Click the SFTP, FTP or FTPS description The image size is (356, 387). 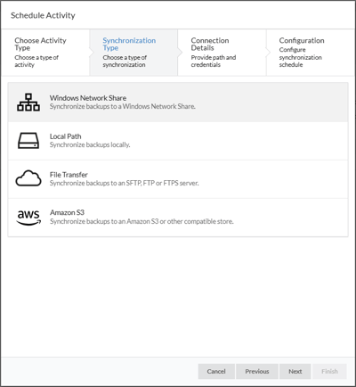pyautogui.click(x=124, y=183)
